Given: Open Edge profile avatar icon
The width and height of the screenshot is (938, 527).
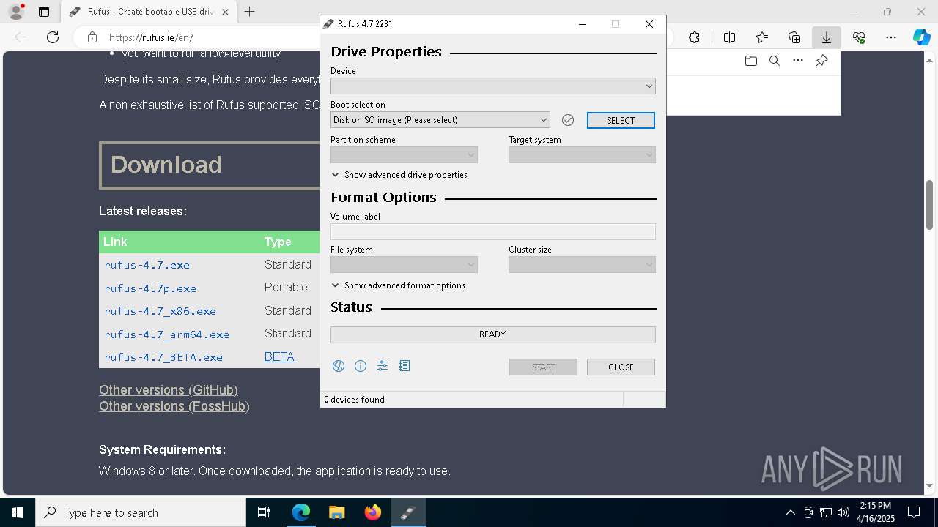Looking at the screenshot, I should pos(16,12).
